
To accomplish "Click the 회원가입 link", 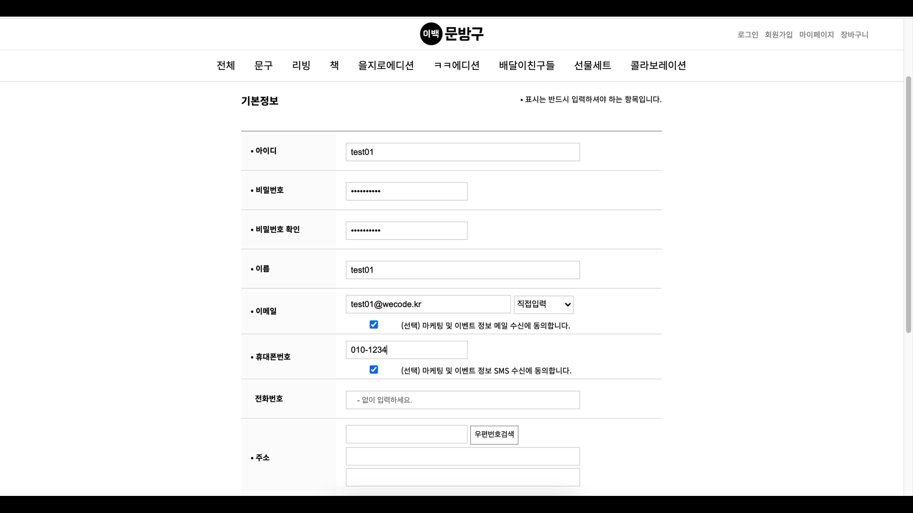I will tap(778, 35).
